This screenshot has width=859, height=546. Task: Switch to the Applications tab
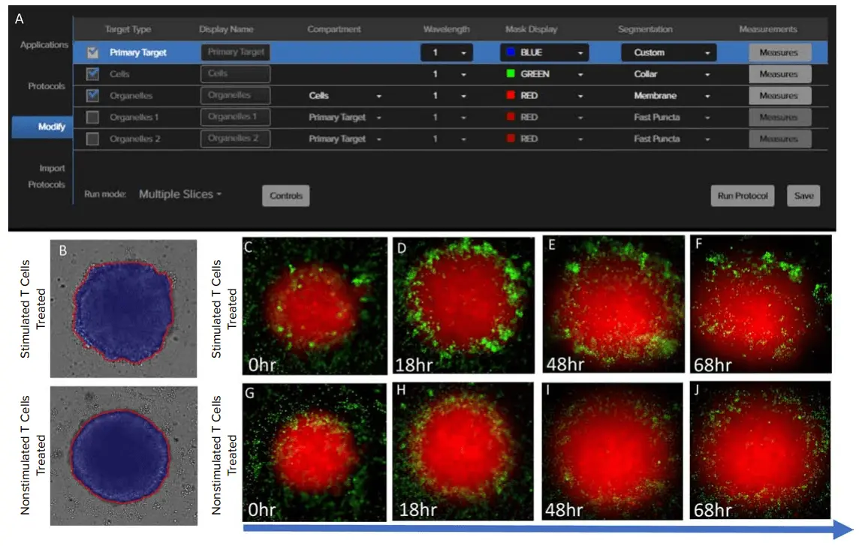point(44,45)
